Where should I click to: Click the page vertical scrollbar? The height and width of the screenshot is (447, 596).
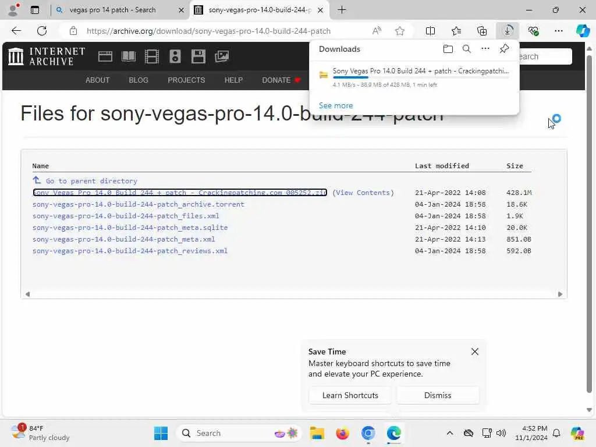pyautogui.click(x=589, y=224)
